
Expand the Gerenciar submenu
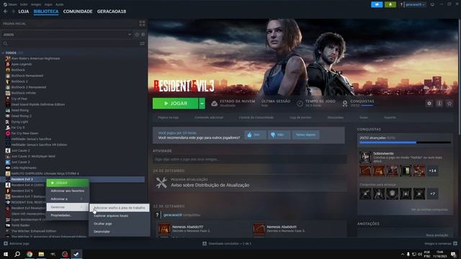[68, 207]
